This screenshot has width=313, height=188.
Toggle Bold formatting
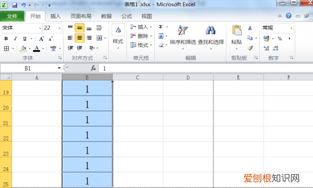tap(6, 39)
